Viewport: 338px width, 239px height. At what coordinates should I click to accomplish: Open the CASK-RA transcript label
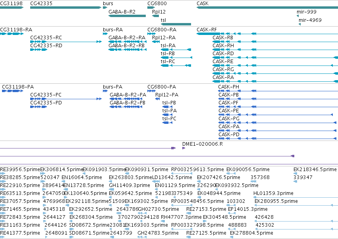click(223, 77)
